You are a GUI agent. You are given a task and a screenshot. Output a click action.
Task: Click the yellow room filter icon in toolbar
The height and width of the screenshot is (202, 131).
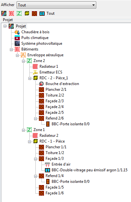click(x=27, y=13)
